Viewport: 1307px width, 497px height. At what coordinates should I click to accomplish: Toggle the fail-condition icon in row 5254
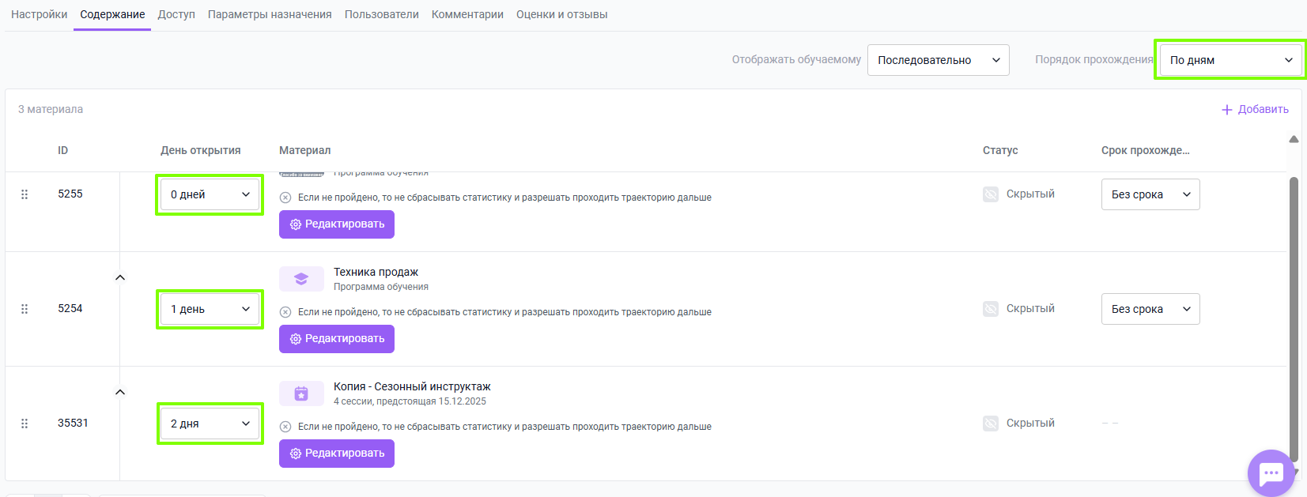(x=285, y=312)
